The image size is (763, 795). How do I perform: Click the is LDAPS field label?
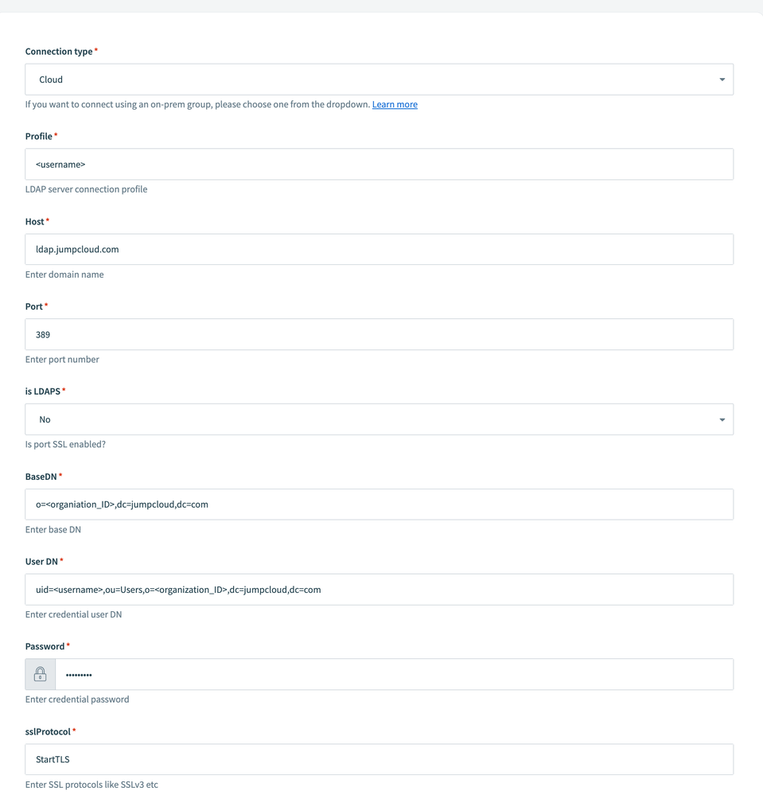tap(42, 391)
